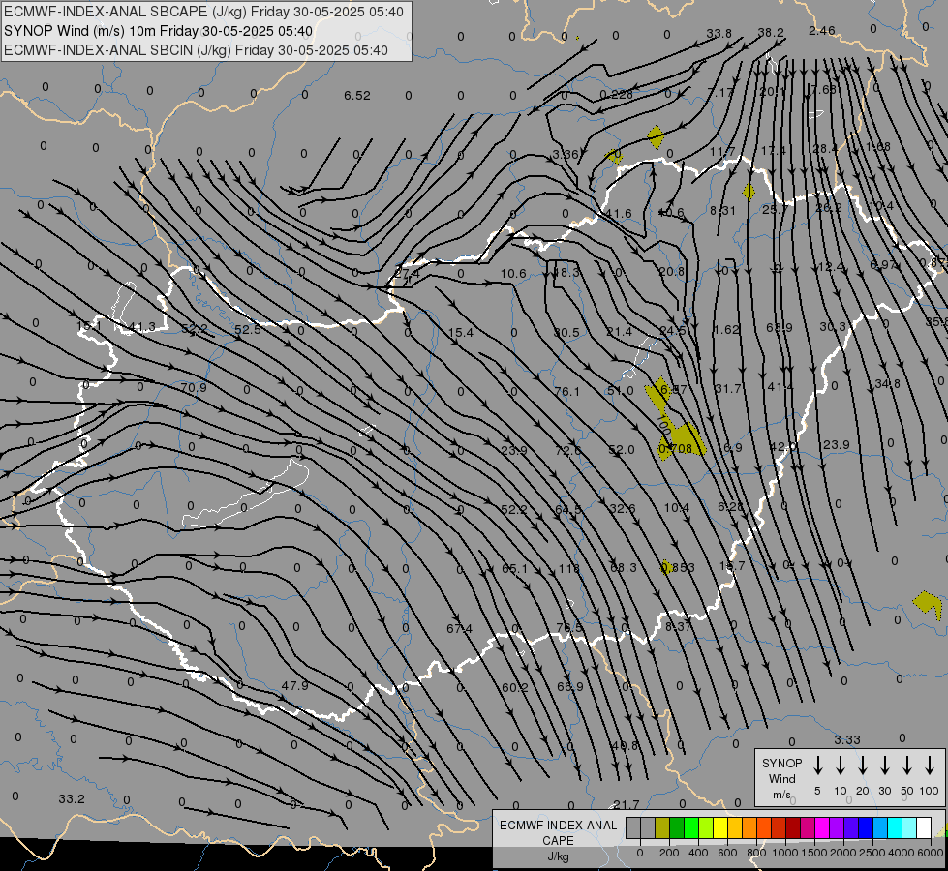Click the SYNOP Wind legend title

click(x=781, y=778)
